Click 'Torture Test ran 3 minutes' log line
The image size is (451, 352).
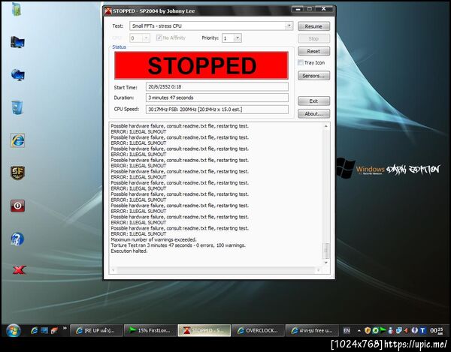[178, 245]
